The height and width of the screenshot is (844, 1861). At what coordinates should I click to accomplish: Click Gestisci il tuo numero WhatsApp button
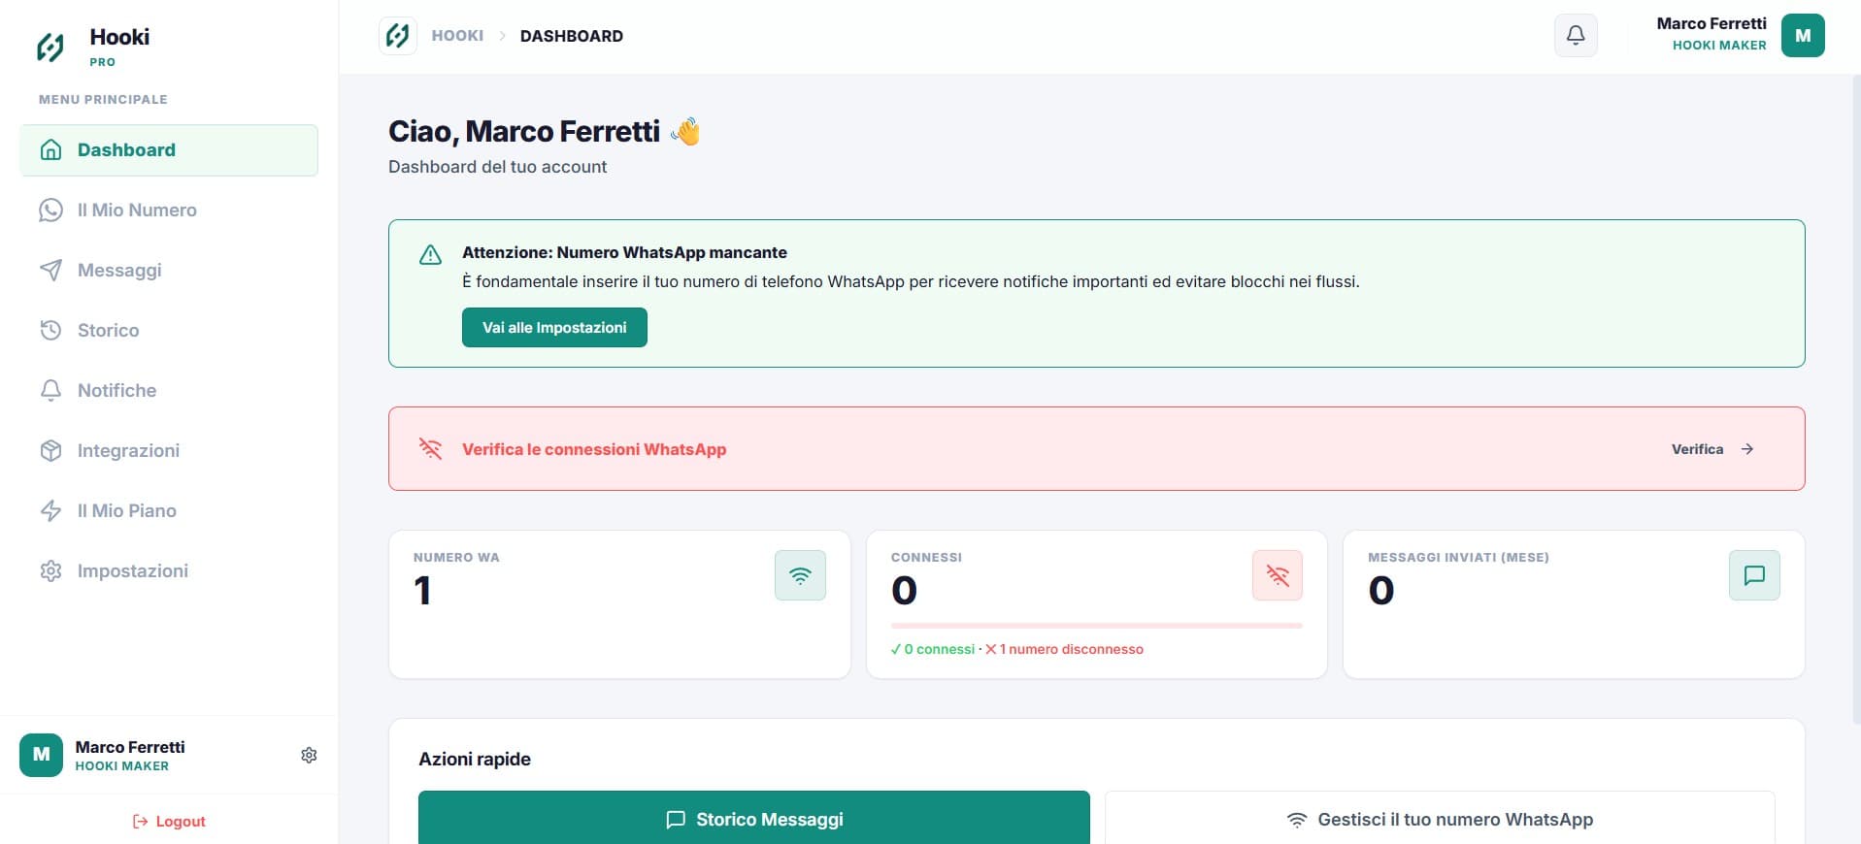coord(1440,819)
